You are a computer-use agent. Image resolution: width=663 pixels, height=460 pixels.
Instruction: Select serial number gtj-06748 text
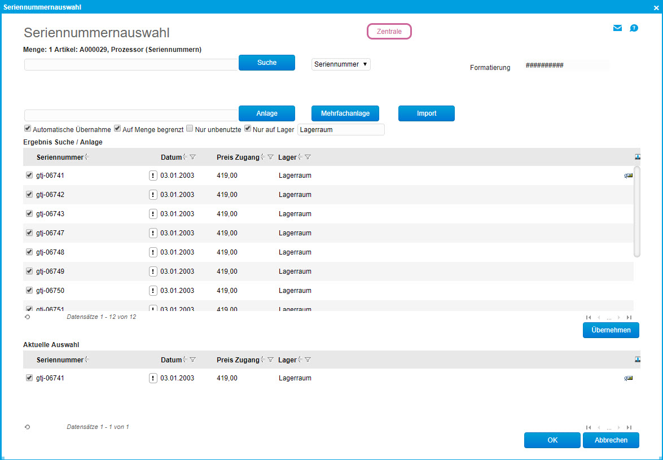click(x=50, y=252)
